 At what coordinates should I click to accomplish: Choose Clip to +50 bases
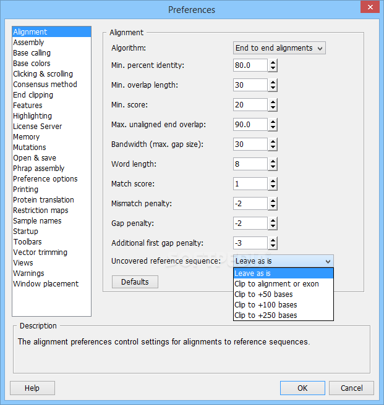(283, 294)
